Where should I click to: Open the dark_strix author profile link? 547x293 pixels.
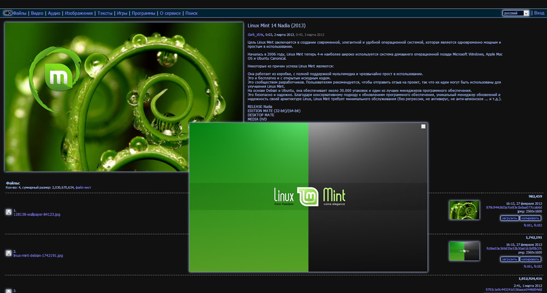255,35
